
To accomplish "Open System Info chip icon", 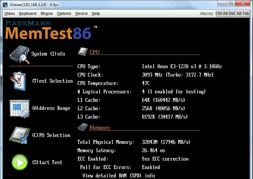I will tap(20, 55).
